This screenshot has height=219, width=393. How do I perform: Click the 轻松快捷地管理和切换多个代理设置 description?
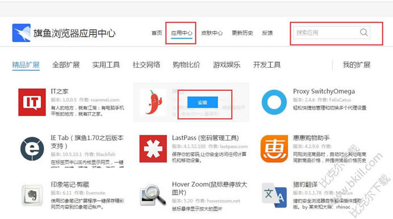[329, 108]
